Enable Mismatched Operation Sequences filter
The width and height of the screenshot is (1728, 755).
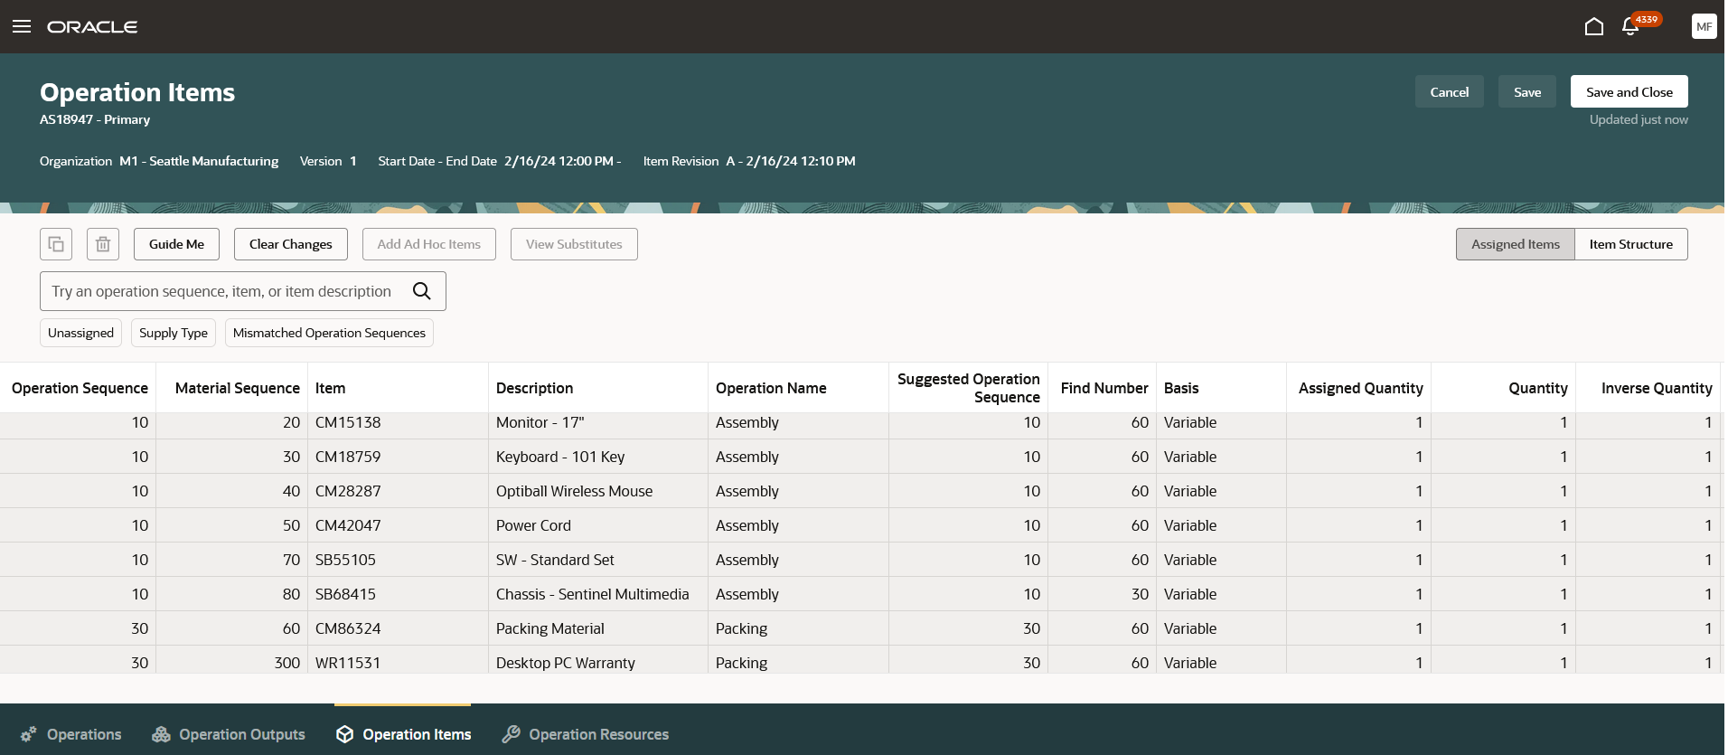tap(329, 333)
